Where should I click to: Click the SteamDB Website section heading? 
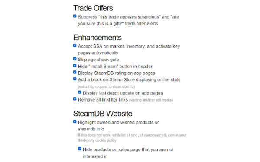click(x=103, y=114)
